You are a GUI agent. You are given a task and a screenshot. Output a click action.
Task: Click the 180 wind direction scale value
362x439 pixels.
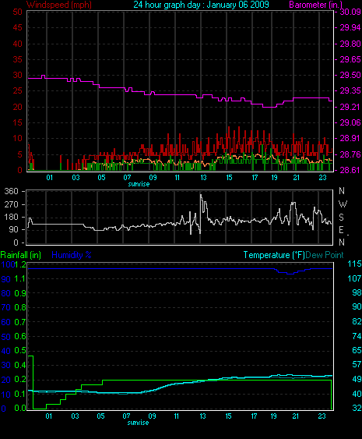(11, 217)
